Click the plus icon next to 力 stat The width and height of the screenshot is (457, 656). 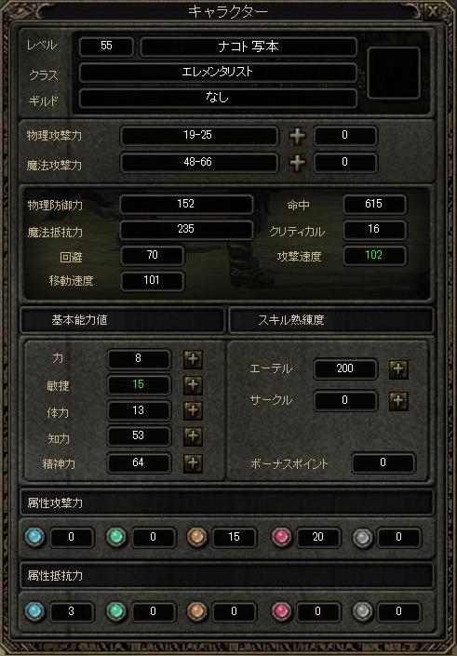click(193, 359)
